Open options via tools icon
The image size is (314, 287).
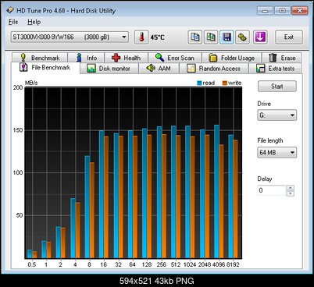pos(242,37)
